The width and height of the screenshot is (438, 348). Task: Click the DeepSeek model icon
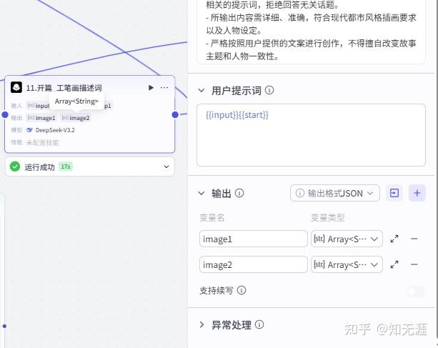click(29, 130)
